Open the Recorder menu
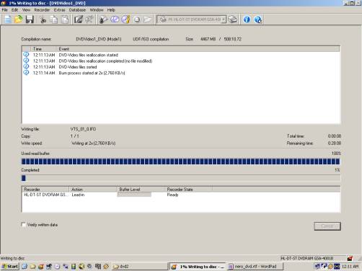The width and height of the screenshot is (362, 271). point(42,10)
